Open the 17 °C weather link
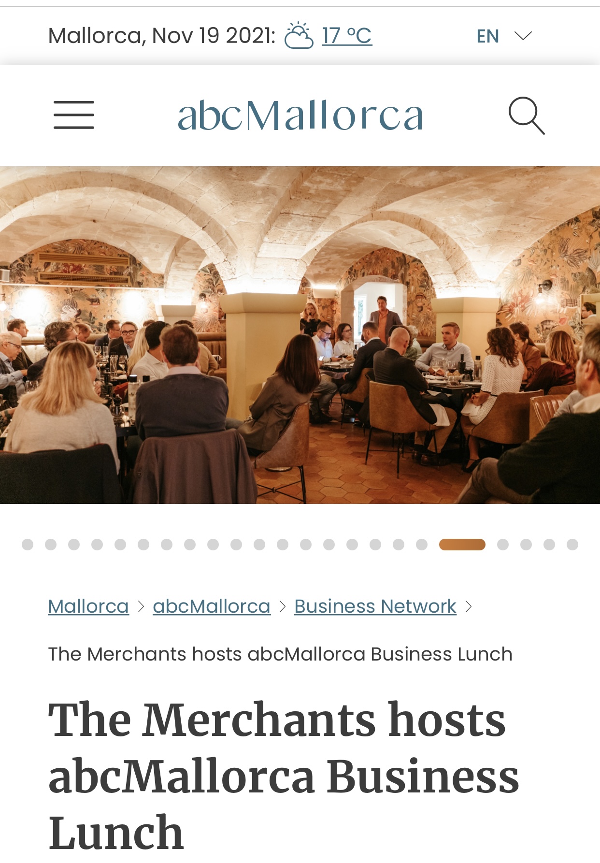Viewport: 600px width, 863px height. (x=347, y=36)
